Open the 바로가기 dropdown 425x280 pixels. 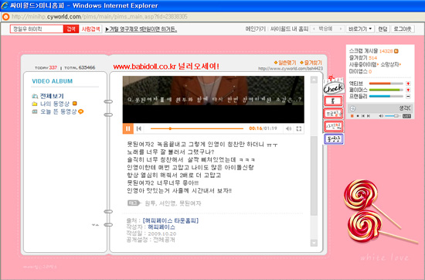pyautogui.click(x=360, y=29)
